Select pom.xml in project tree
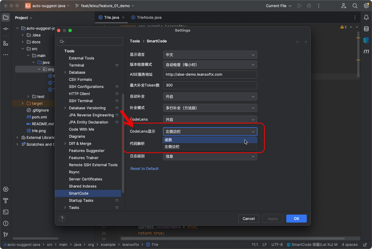 36,117
